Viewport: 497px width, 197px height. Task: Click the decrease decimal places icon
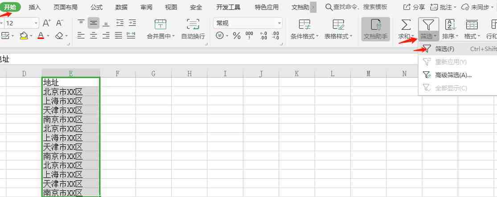(x=276, y=36)
